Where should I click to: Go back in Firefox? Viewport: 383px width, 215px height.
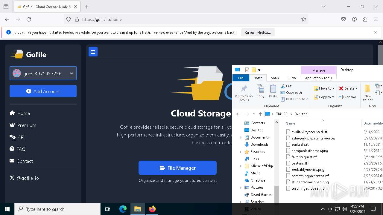click(7, 19)
